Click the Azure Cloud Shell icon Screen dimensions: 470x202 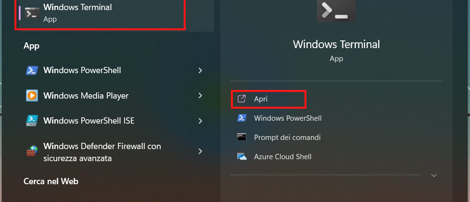coord(242,156)
